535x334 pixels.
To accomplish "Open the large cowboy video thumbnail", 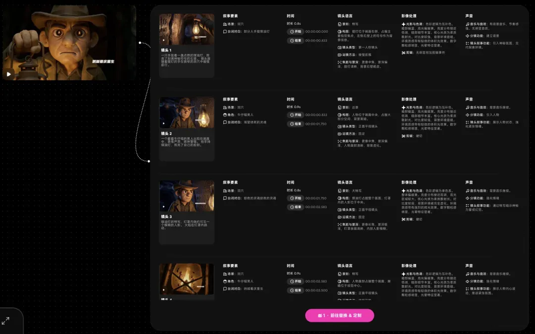I will pyautogui.click(x=69, y=43).
